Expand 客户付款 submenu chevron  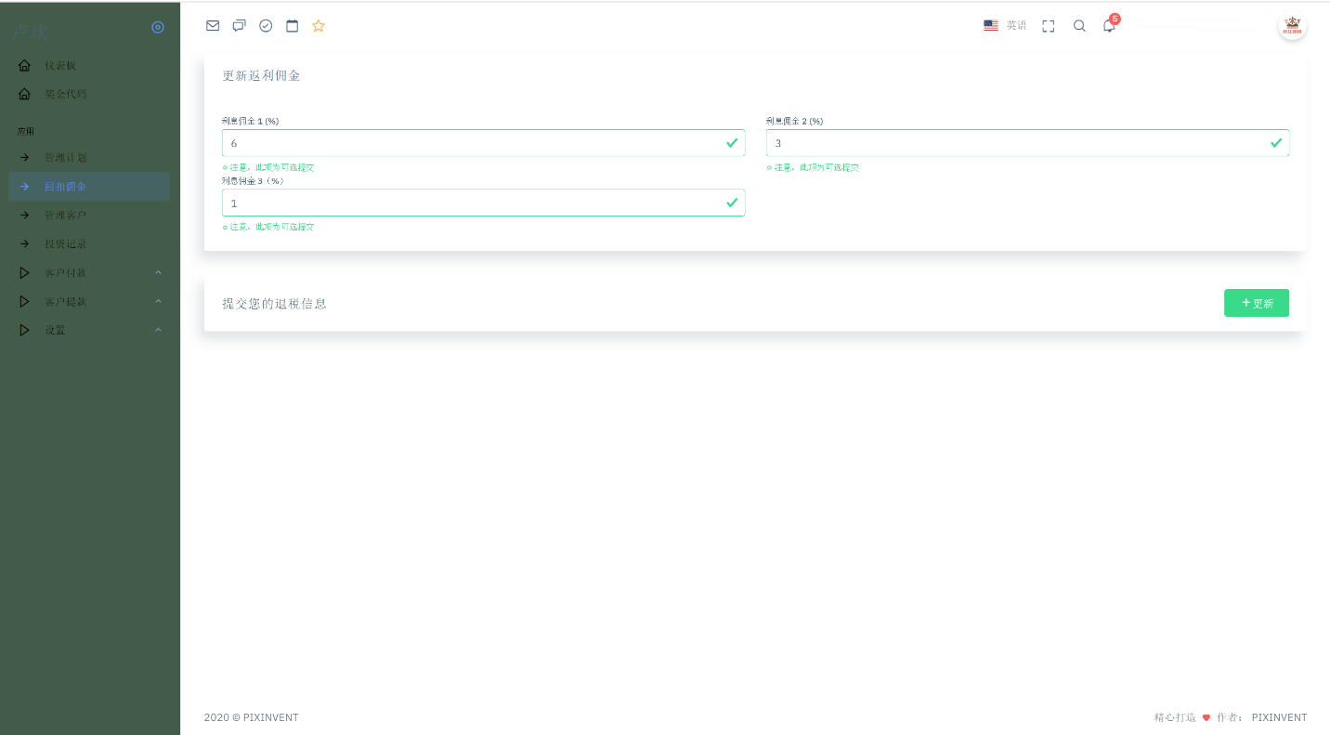158,273
